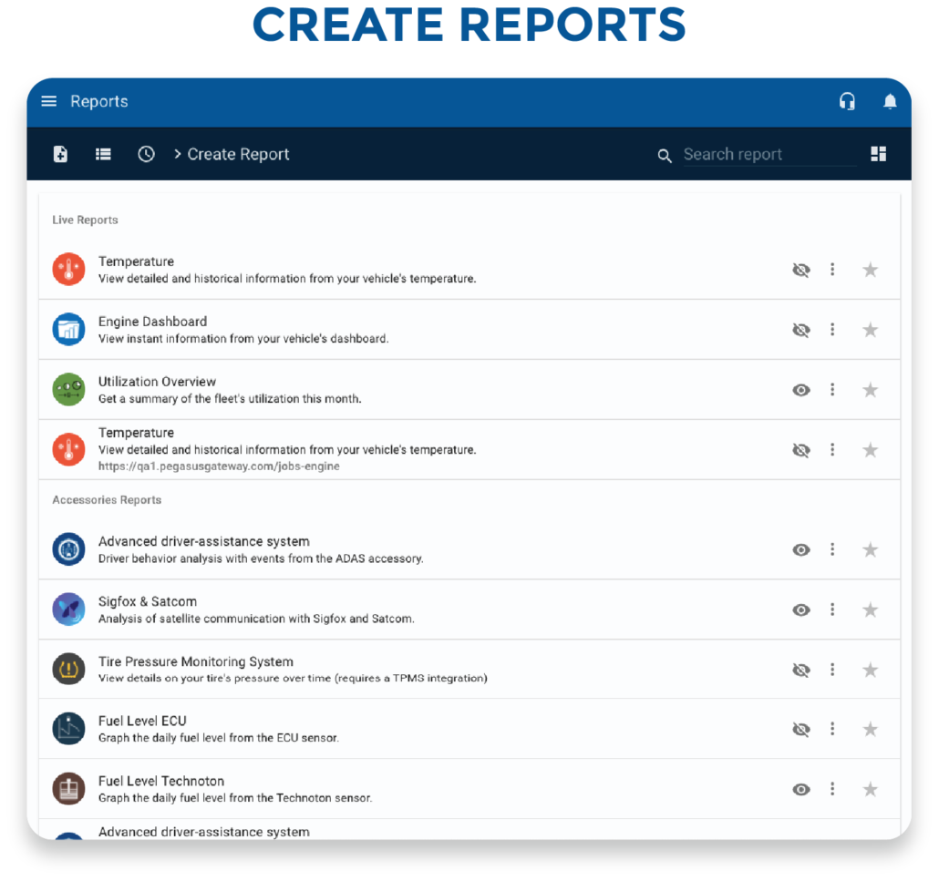Open the hamburger navigation menu
This screenshot has width=939, height=881.
point(48,101)
